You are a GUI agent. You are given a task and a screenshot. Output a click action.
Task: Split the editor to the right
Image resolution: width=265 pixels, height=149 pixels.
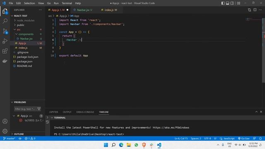click(x=255, y=10)
